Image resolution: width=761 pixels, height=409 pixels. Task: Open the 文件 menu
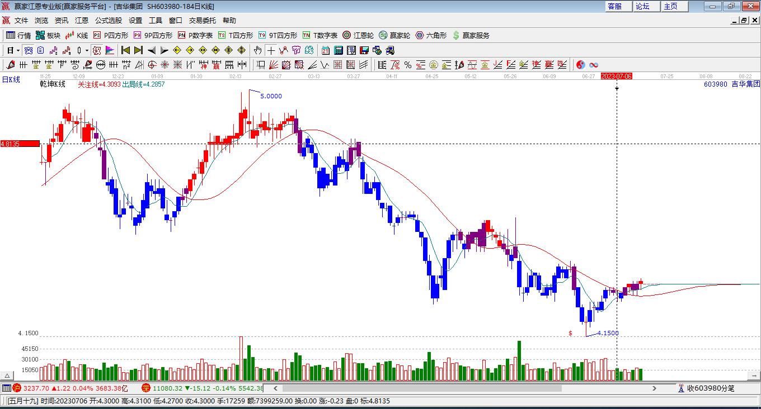21,20
